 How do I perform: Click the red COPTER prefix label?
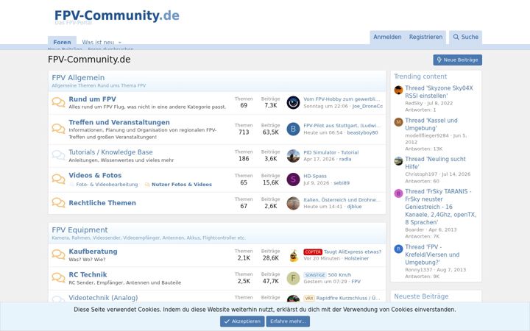click(313, 252)
